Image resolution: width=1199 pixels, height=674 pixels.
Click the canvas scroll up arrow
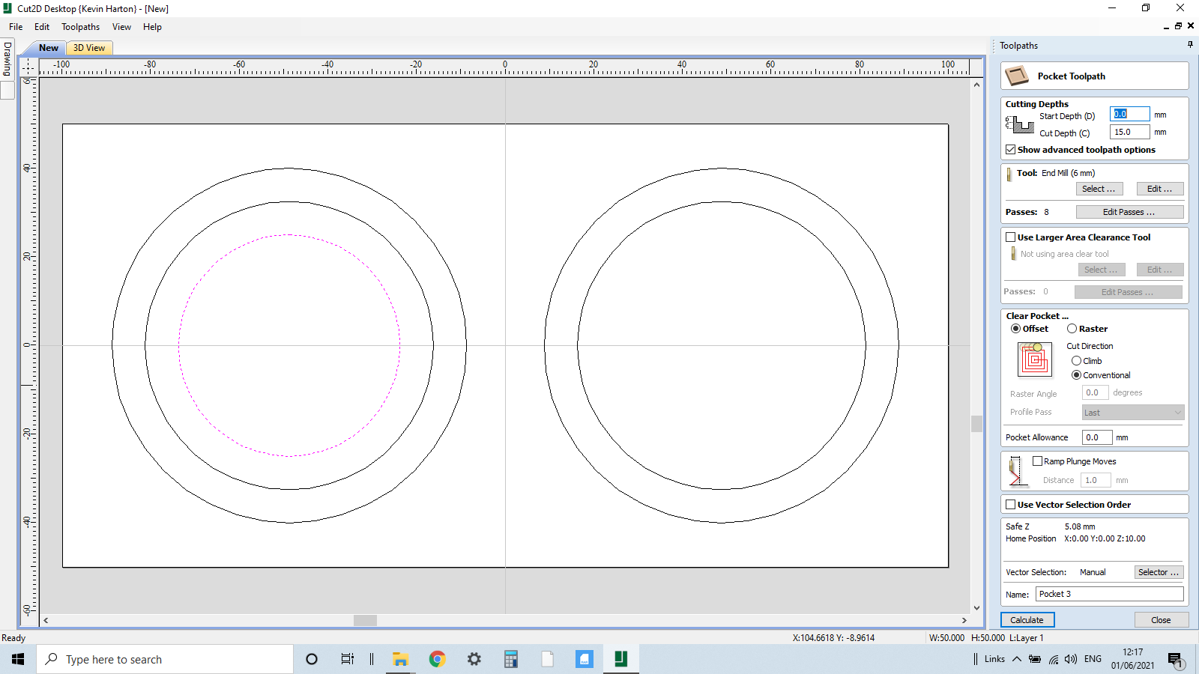(x=976, y=85)
